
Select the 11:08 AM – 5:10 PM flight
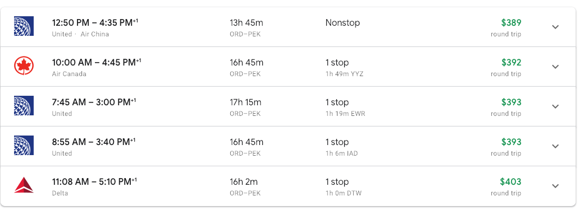[288, 186]
